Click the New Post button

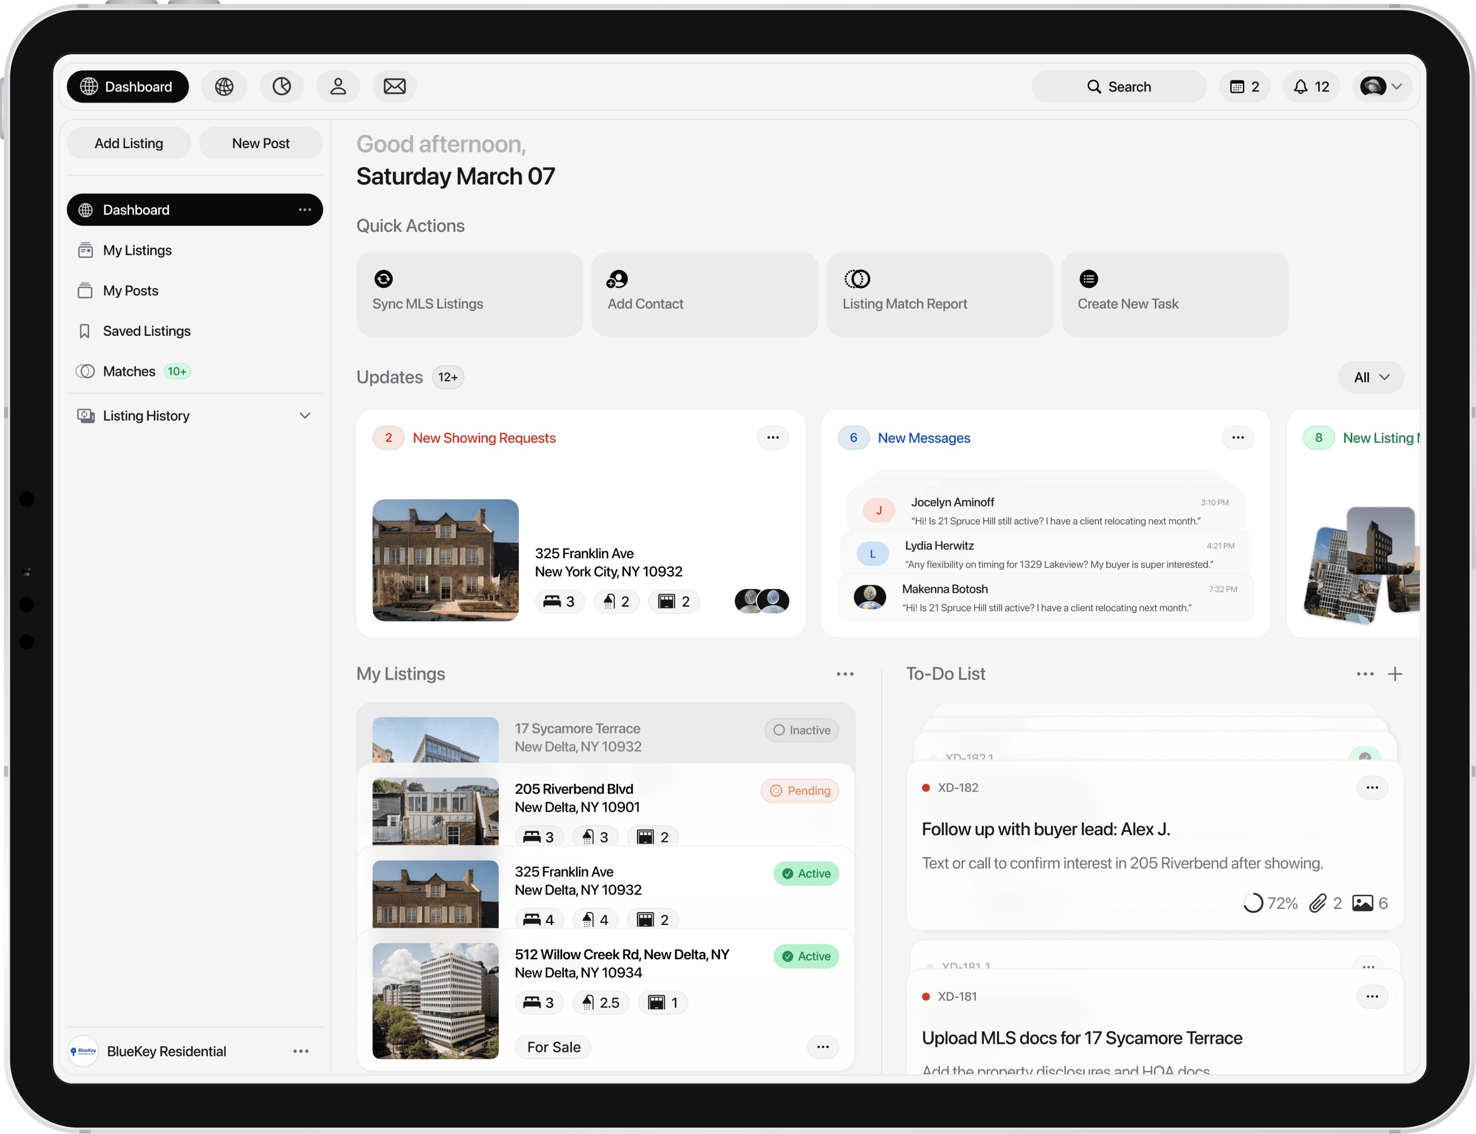(x=260, y=143)
